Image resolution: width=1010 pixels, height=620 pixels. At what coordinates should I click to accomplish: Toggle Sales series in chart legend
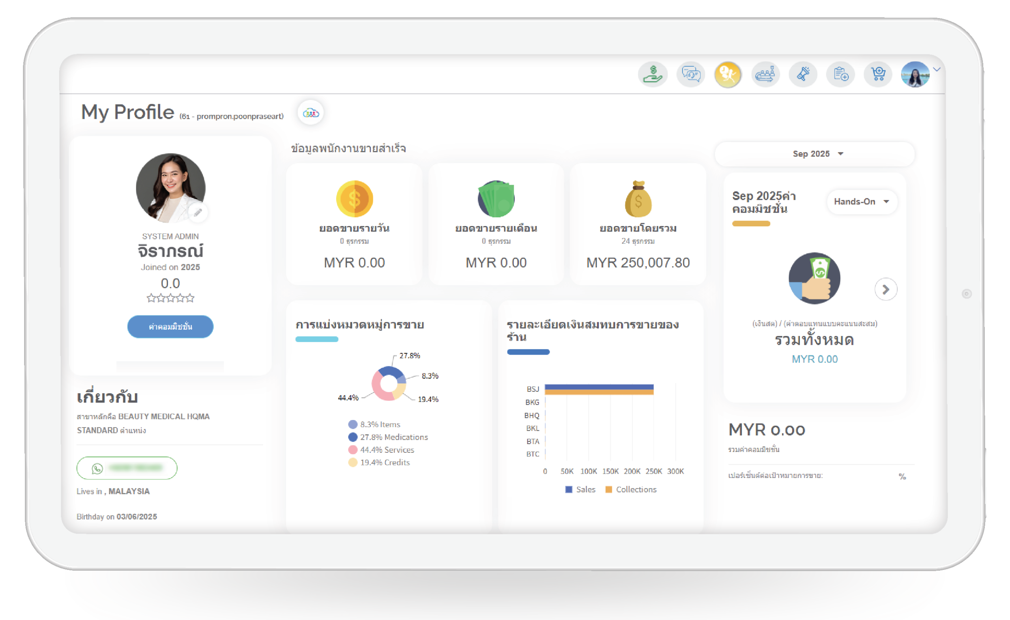(580, 489)
